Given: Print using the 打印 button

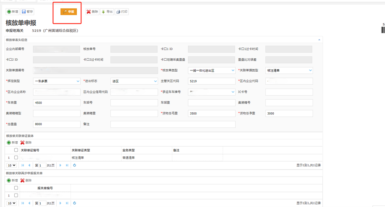Looking at the screenshot, I should pyautogui.click(x=122, y=11).
